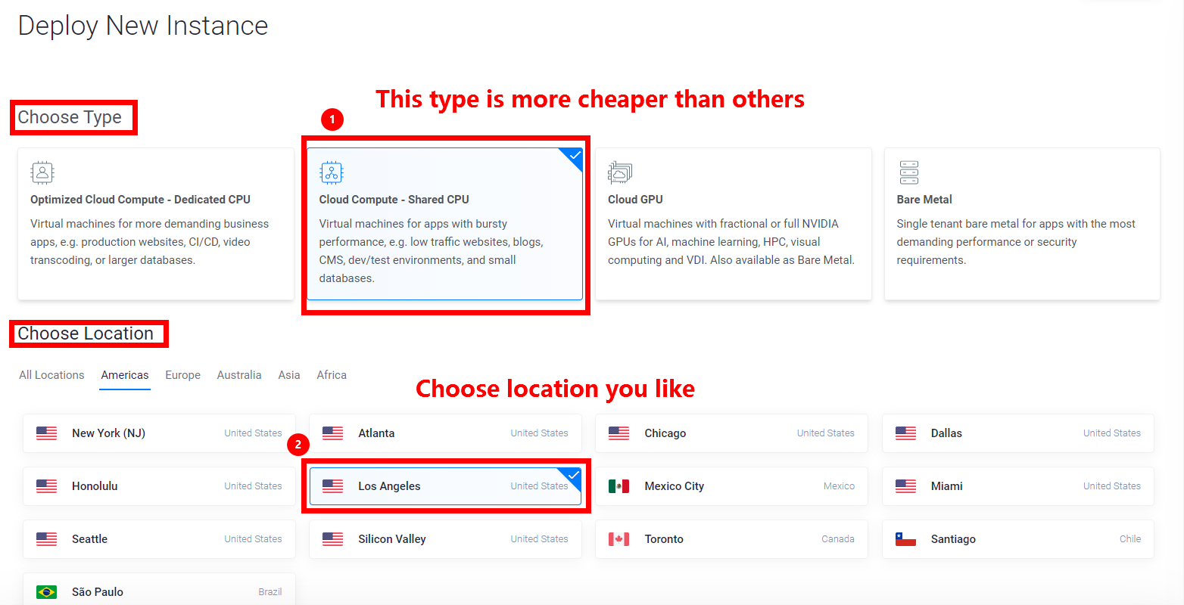
Task: Click the Mexico flag icon next to Mexico City
Action: pyautogui.click(x=619, y=486)
